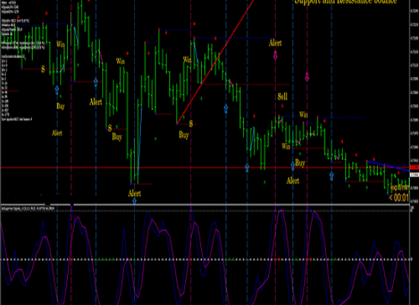Click the Support and Resistance bounce title text
419x305 pixels.
point(346,2)
